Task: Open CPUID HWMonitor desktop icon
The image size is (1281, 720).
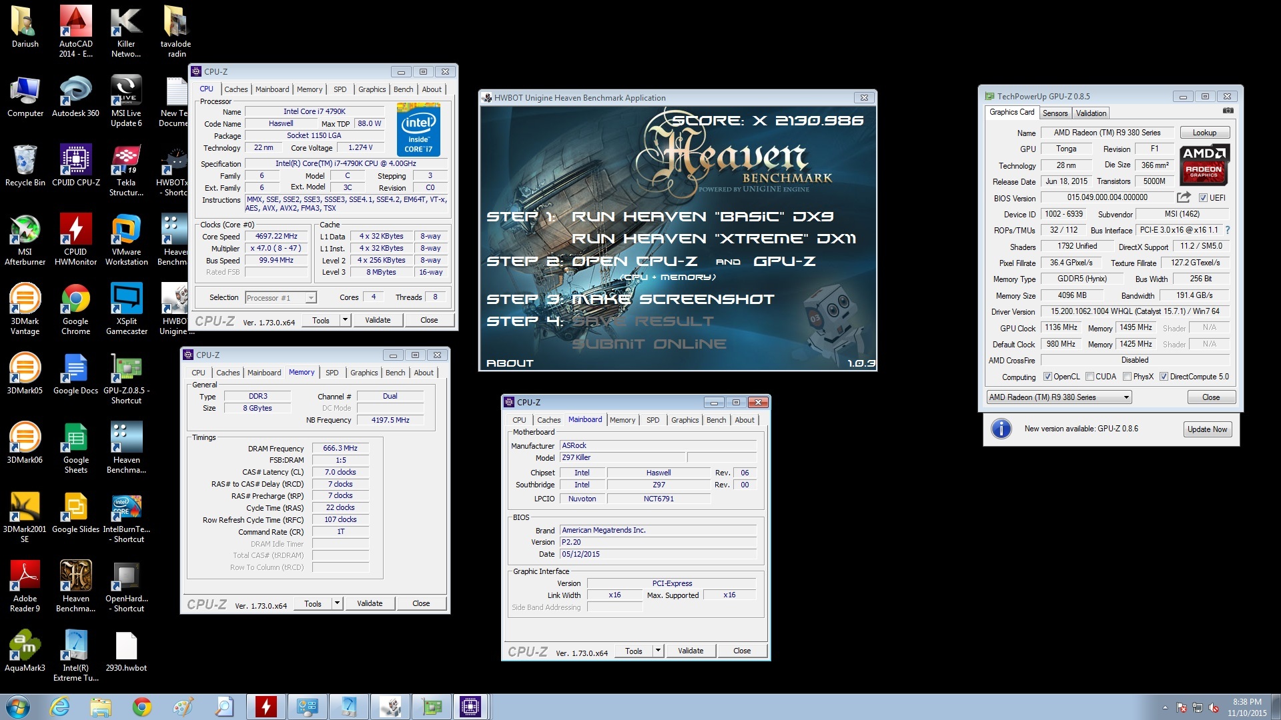Action: click(75, 239)
